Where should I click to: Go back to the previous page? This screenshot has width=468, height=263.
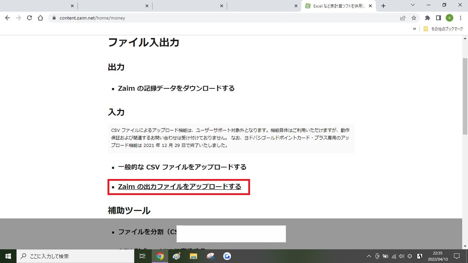[x=7, y=18]
